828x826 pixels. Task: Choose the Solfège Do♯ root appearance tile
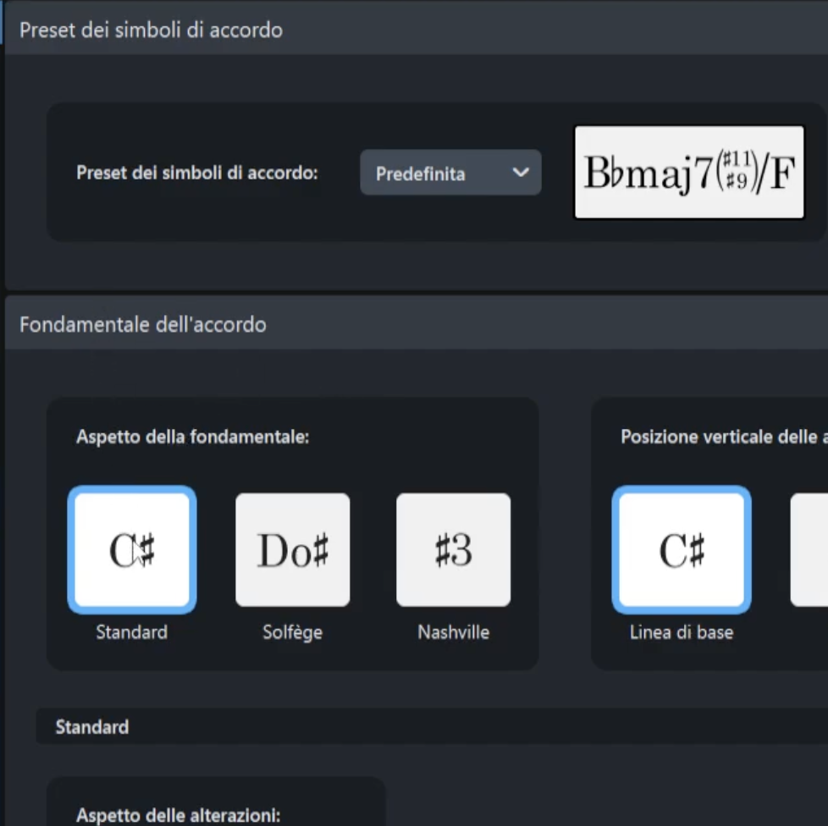point(292,549)
